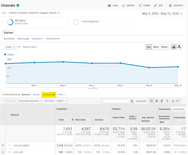Click the green verified shield icon
This screenshot has width=188, height=155.
click(x=18, y=5)
